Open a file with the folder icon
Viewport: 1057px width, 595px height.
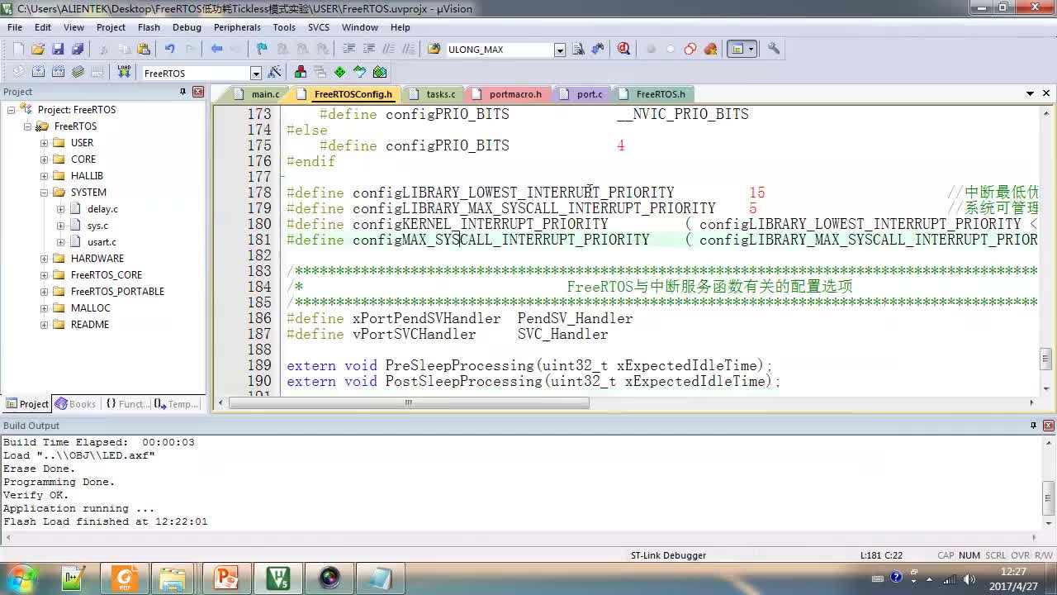38,49
